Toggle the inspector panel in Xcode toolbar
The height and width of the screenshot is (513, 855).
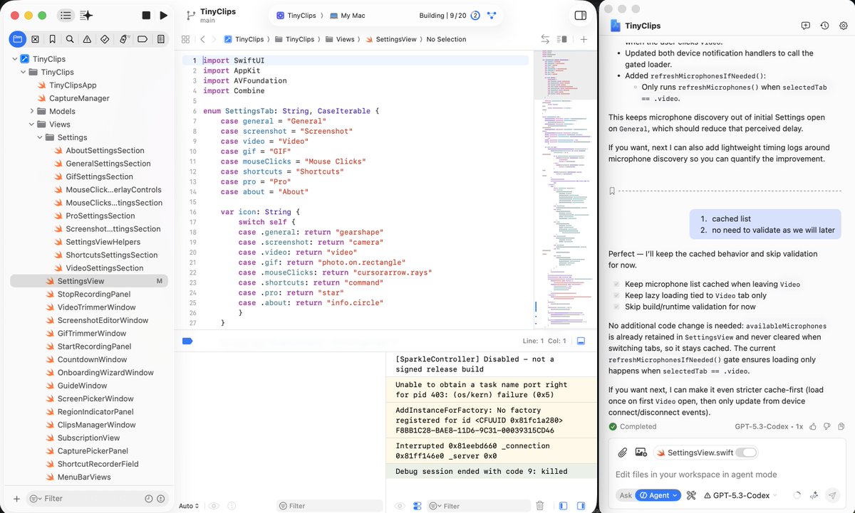pos(581,15)
